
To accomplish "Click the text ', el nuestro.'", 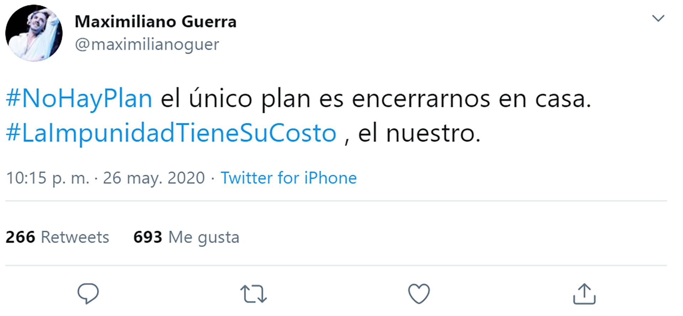I will coord(413,134).
